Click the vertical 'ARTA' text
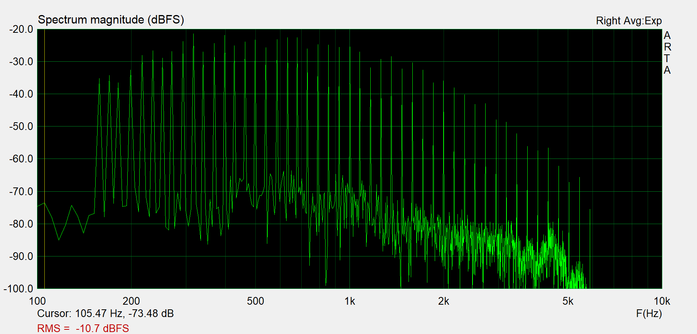This screenshot has height=334, width=697. (x=667, y=53)
